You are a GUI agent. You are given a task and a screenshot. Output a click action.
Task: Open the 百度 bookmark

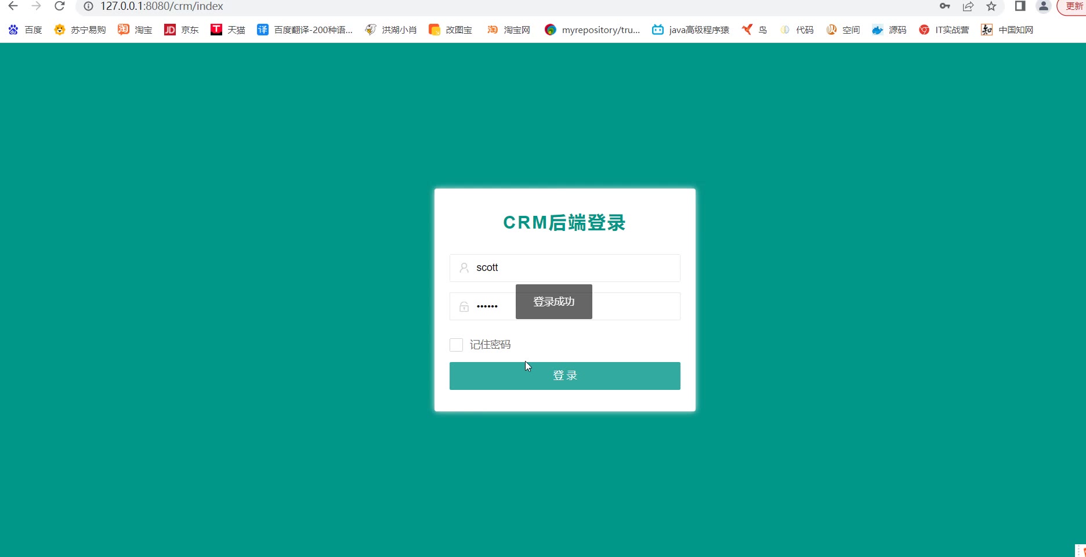coord(25,30)
